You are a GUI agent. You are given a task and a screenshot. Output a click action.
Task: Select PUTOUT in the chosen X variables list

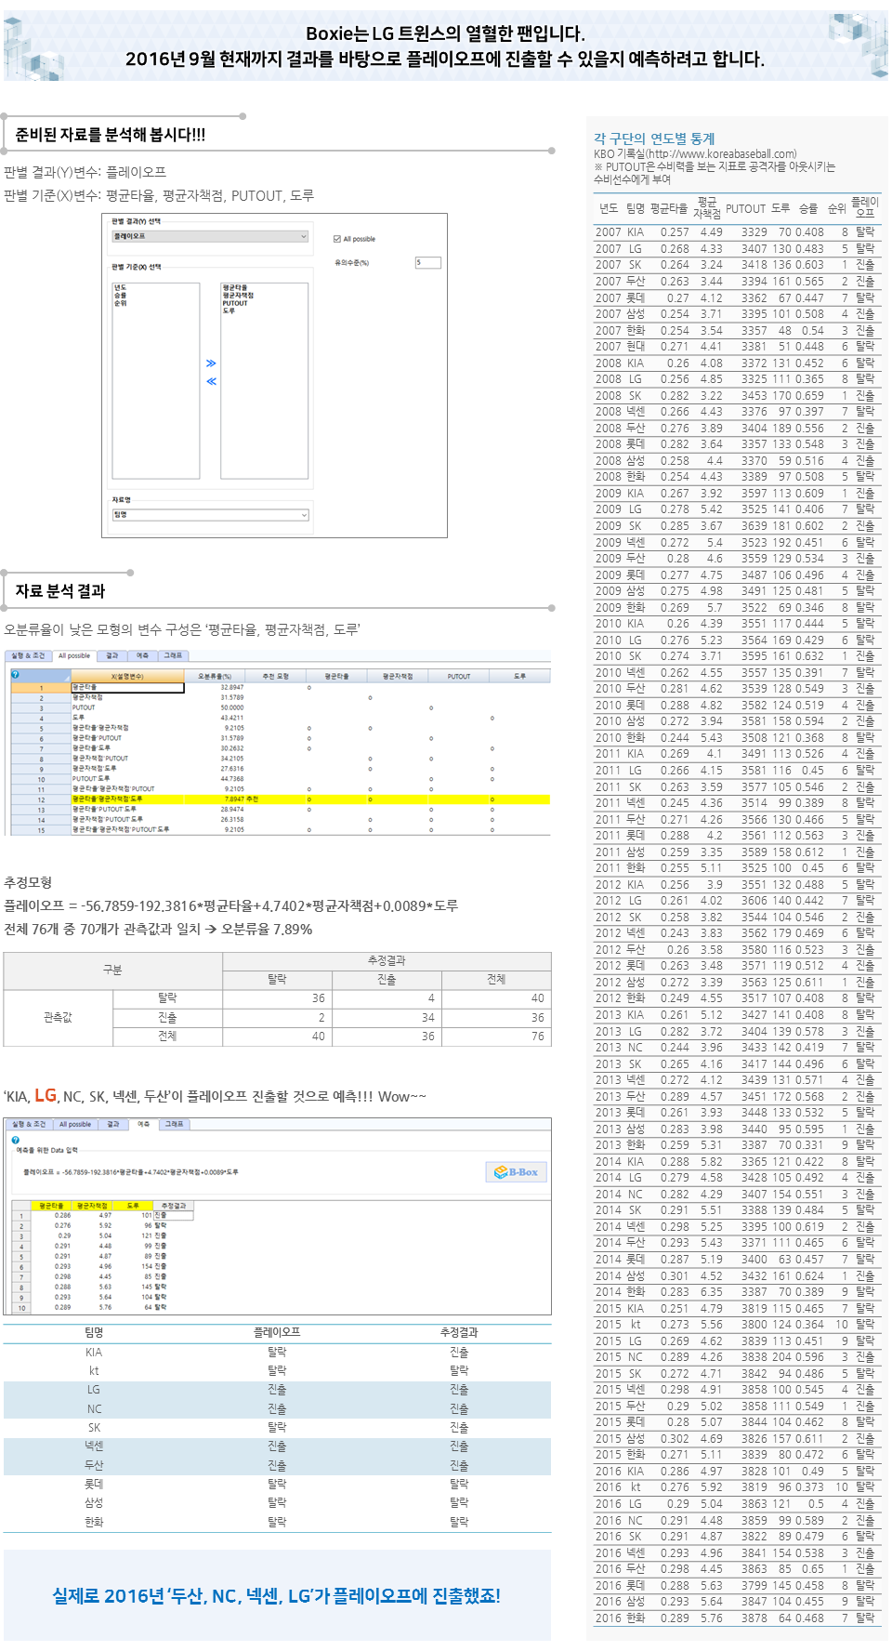coord(235,303)
